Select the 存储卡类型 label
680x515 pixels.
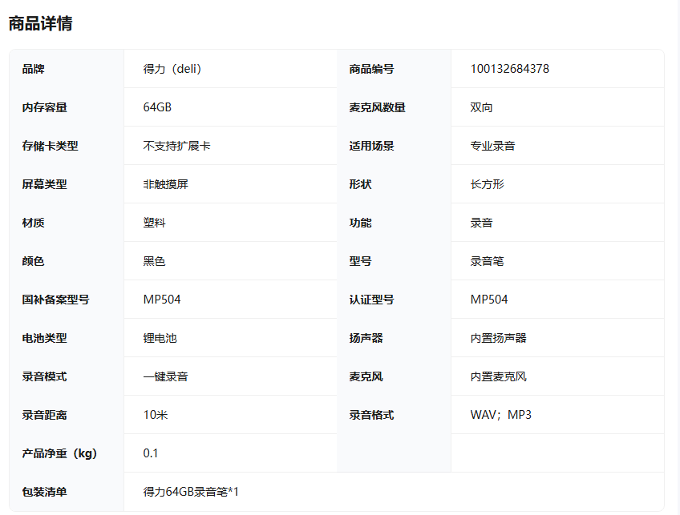pyautogui.click(x=51, y=146)
